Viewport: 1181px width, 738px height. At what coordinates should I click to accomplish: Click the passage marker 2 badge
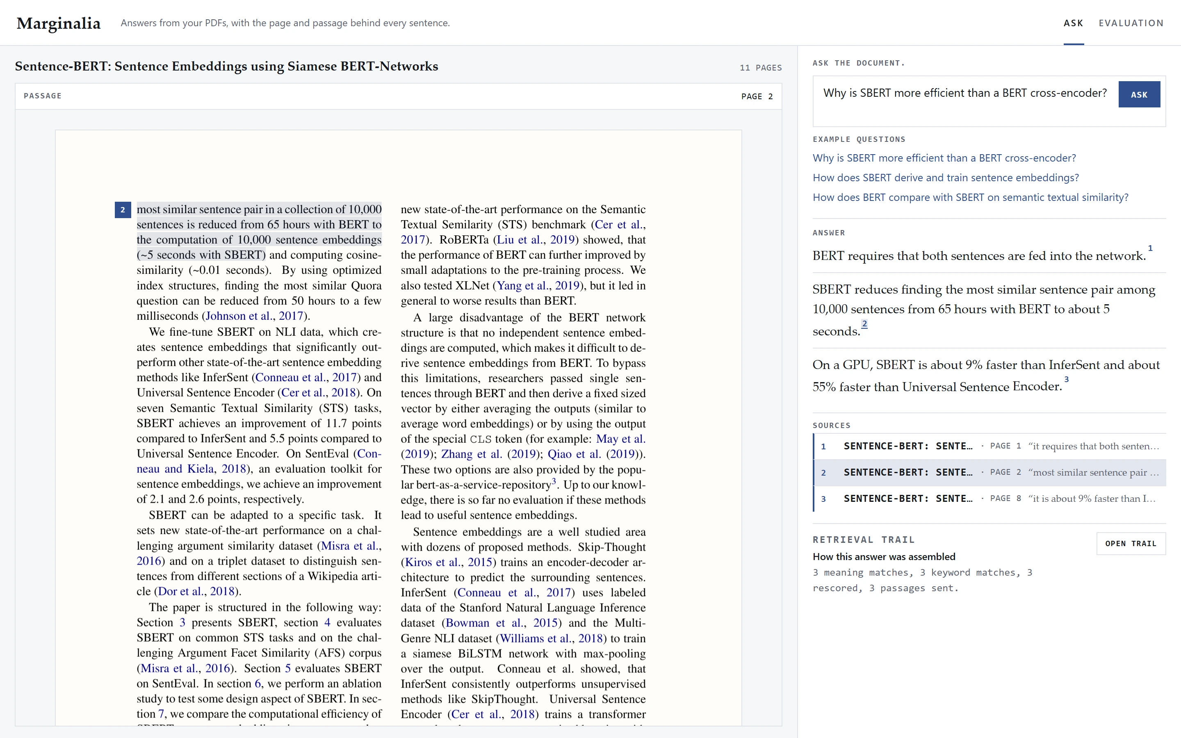(x=123, y=210)
